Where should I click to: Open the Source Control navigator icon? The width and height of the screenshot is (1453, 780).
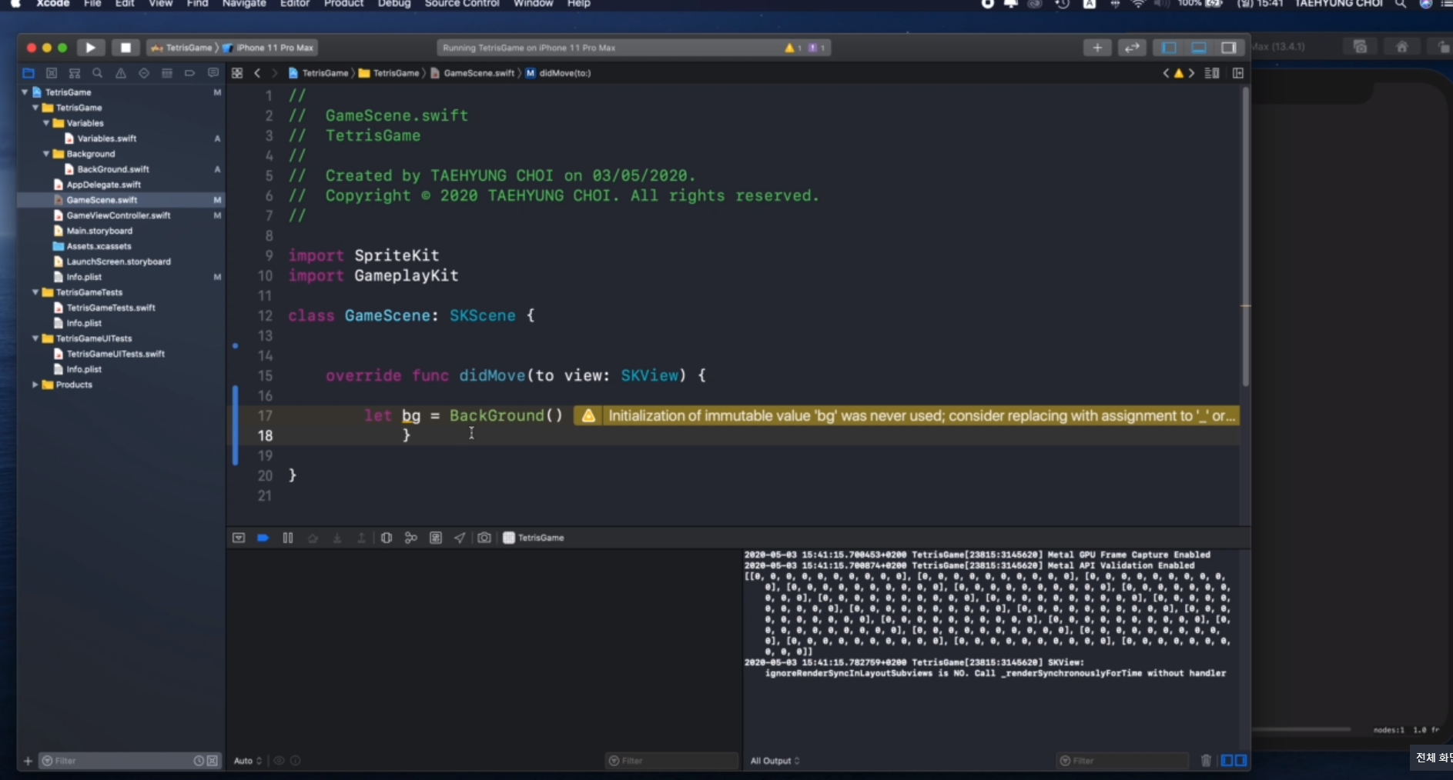point(52,73)
